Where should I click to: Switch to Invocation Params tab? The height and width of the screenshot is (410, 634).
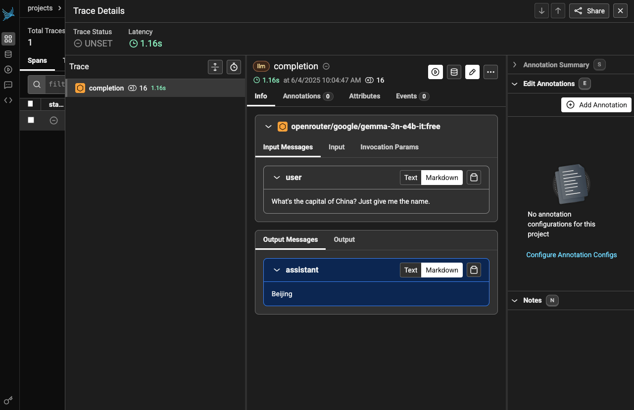tap(389, 147)
